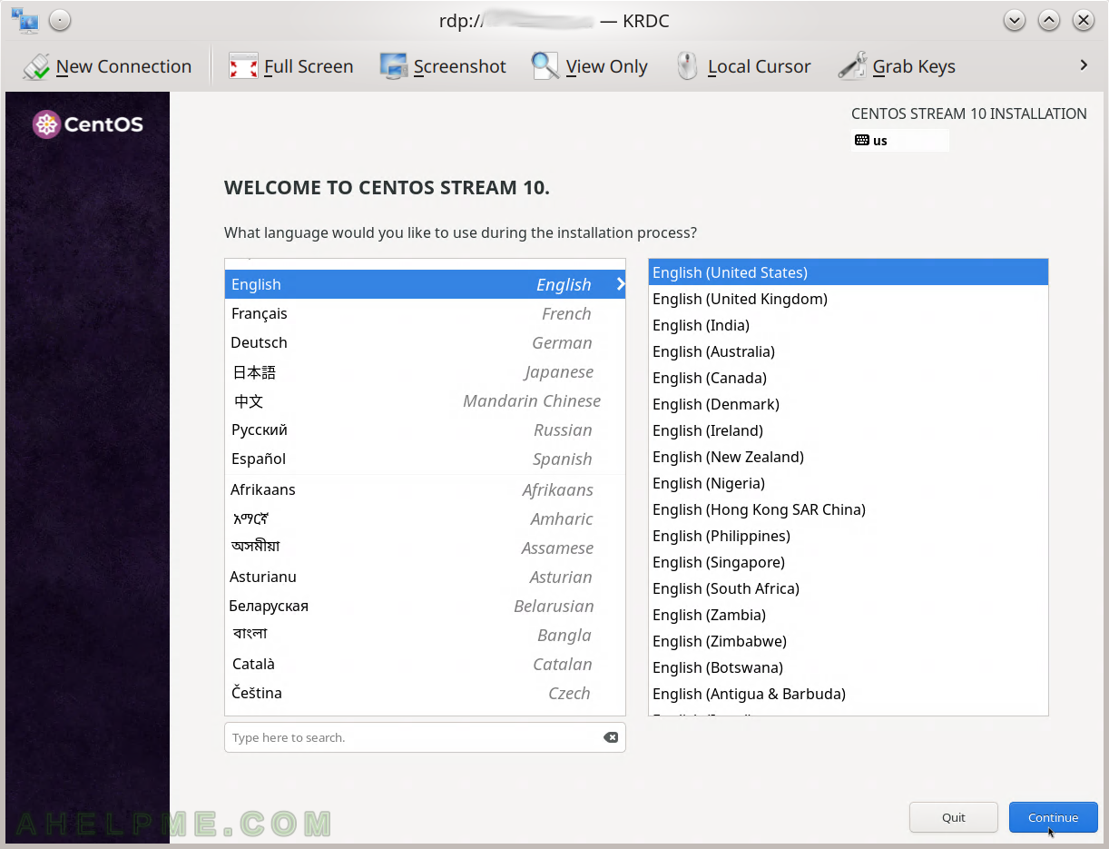Click the us keyboard layout indicator
1109x849 pixels.
[x=901, y=141]
